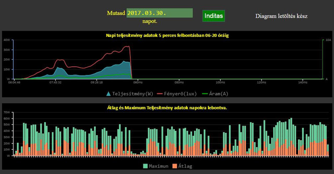Viewport: 334px width, 174px height.
Task: Toggle Fényerő(lux) legend entry
Action: pyautogui.click(x=177, y=94)
